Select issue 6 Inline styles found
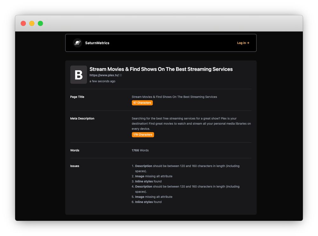 [x=147, y=202]
